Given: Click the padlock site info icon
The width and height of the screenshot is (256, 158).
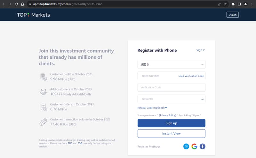Looking at the screenshot, I should (30, 4).
